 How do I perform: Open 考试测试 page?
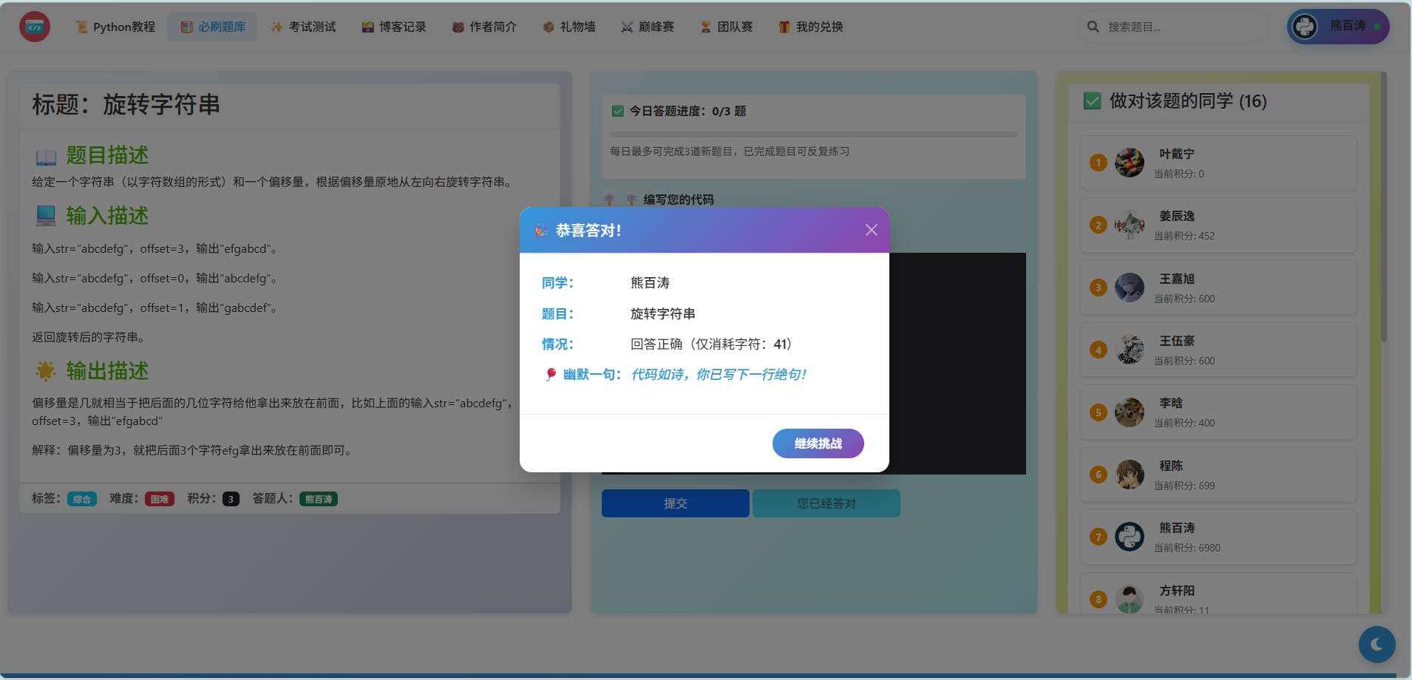pos(303,27)
